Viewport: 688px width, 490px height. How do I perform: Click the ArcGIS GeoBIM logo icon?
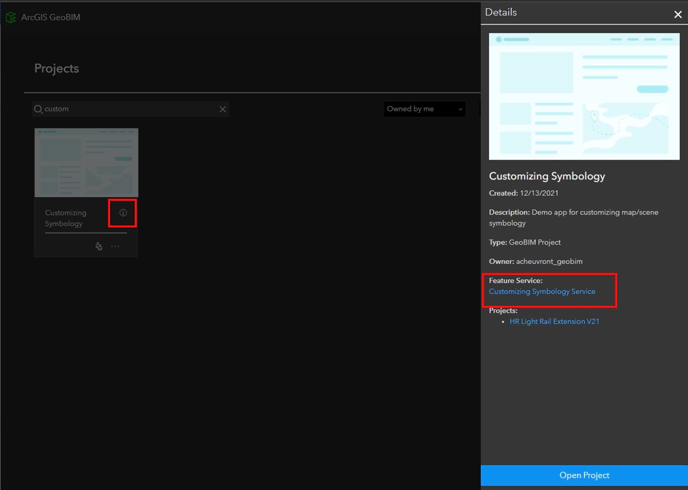click(11, 17)
